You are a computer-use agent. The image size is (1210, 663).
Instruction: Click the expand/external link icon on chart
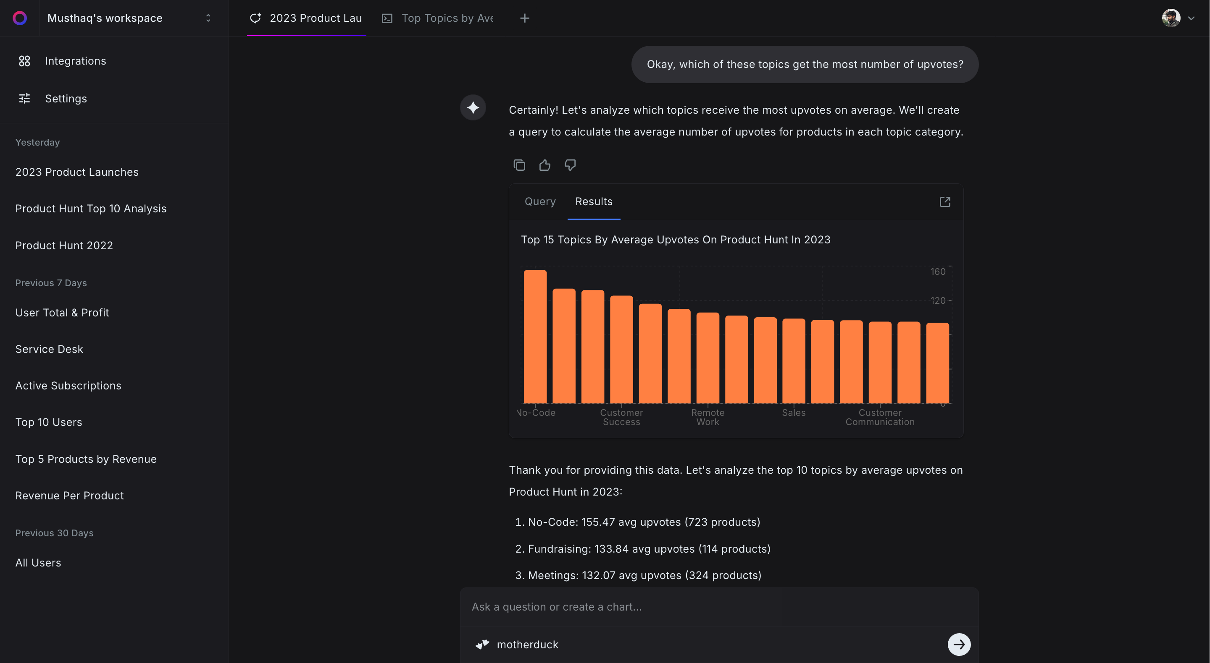pos(945,202)
